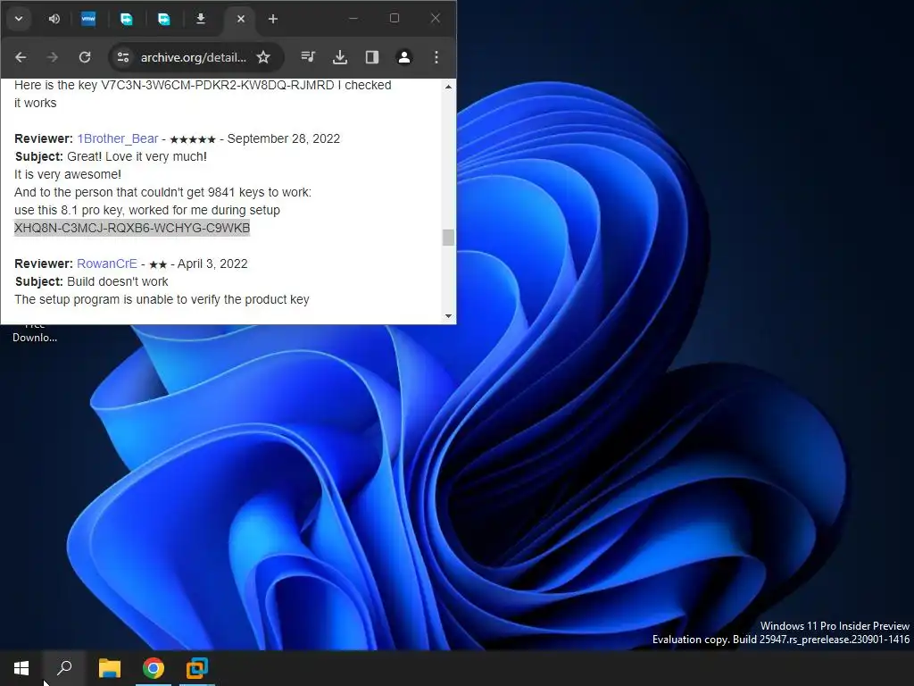Click the scrollbar down arrow
This screenshot has height=686, width=914.
[448, 316]
